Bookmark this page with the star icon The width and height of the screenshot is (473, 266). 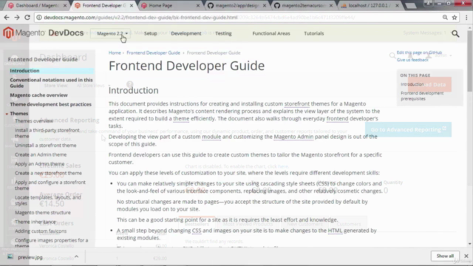(455, 18)
